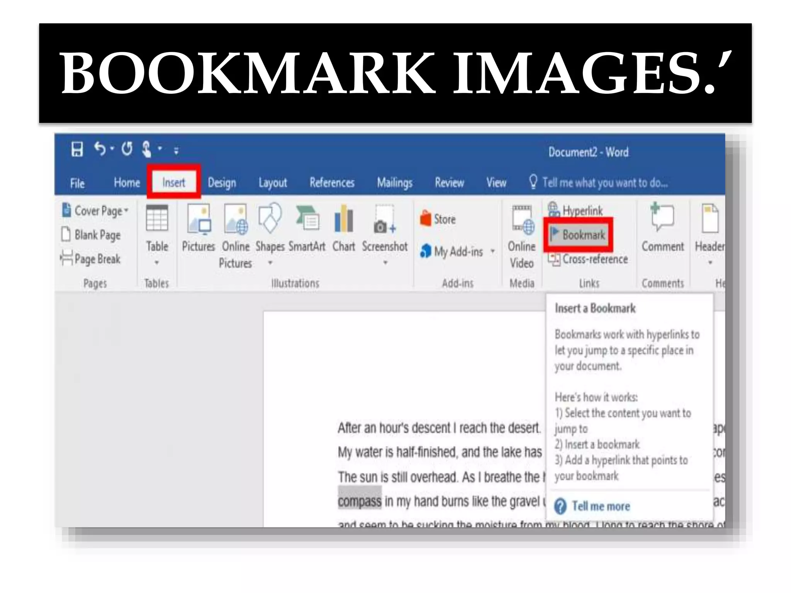Open the Undo history dropdown arrow
The height and width of the screenshot is (593, 791).
[112, 149]
